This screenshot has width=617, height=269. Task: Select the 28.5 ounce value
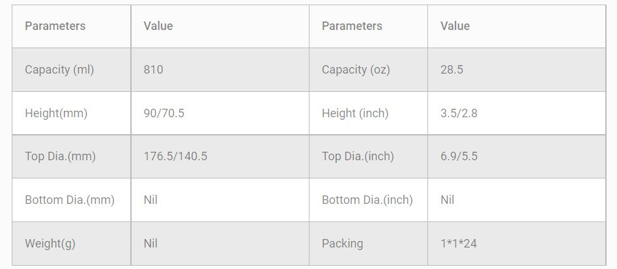[452, 70]
